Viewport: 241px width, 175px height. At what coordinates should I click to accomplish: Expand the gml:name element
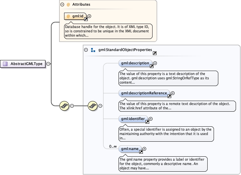145,149
